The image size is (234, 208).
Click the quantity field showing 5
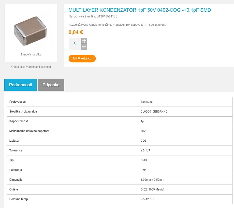[x=75, y=44]
